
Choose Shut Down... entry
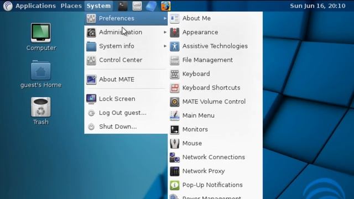(126, 127)
